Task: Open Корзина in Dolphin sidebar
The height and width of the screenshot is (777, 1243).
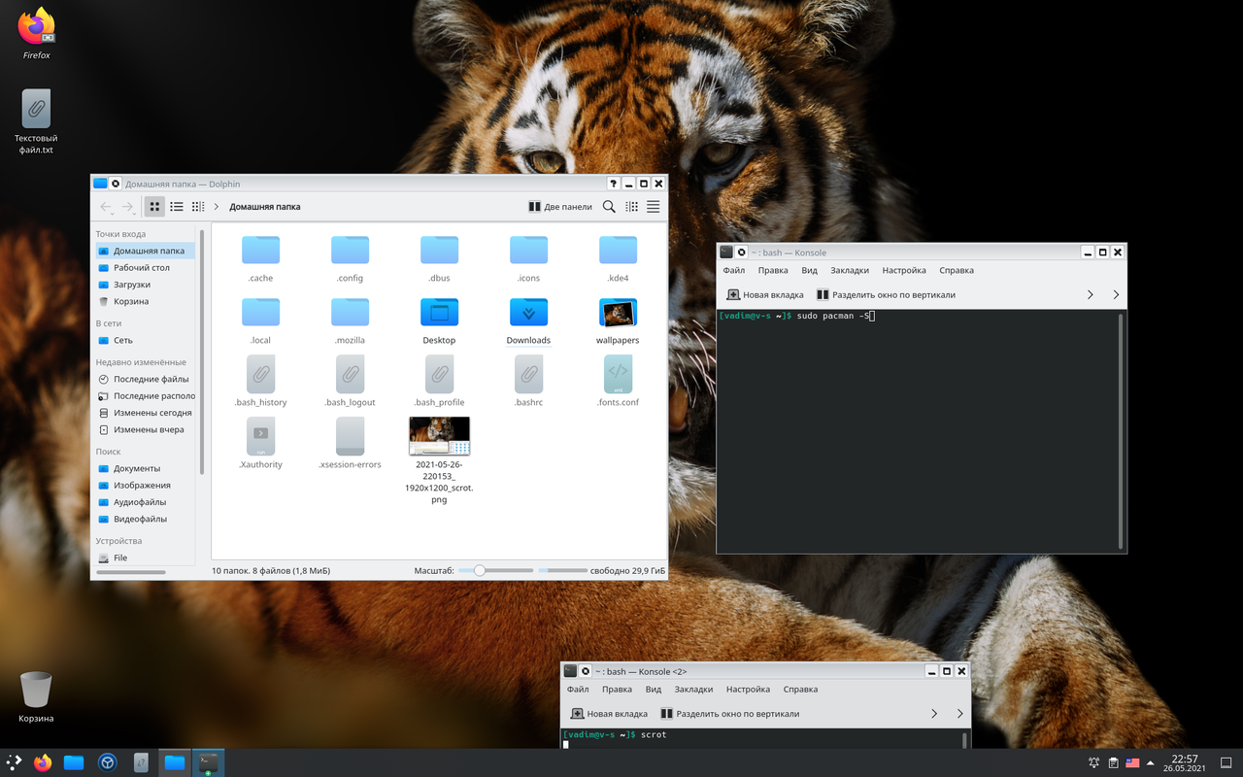Action: [144, 301]
